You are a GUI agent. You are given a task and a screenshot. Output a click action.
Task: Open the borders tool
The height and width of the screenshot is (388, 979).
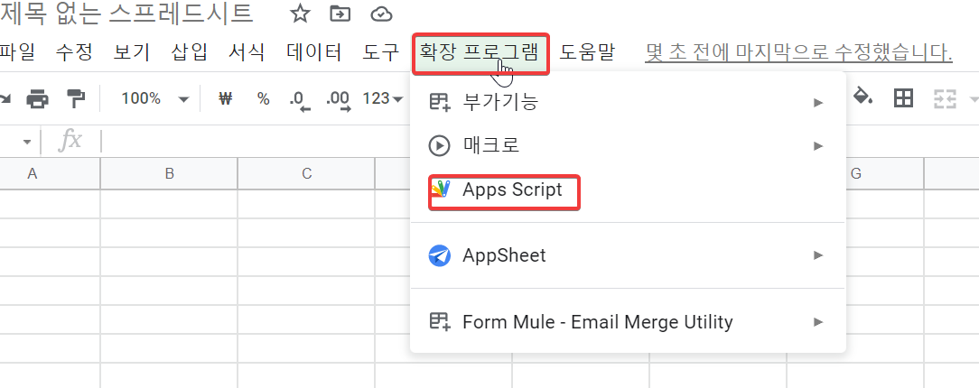[903, 98]
